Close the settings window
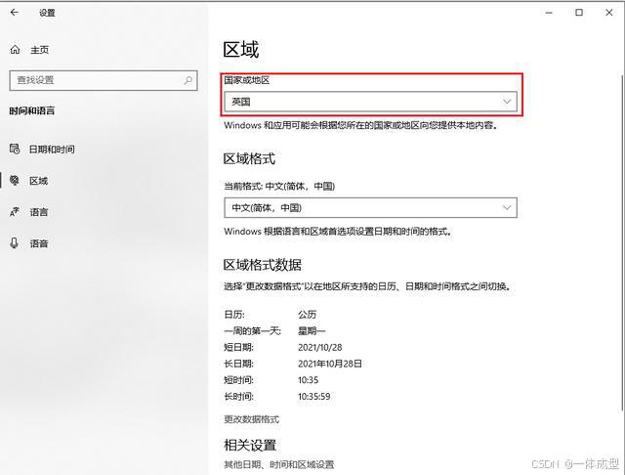The image size is (625, 475). pyautogui.click(x=609, y=13)
